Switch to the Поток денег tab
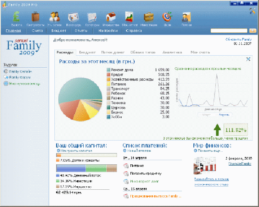Viewport: 259px width, 207px height. tap(113, 52)
